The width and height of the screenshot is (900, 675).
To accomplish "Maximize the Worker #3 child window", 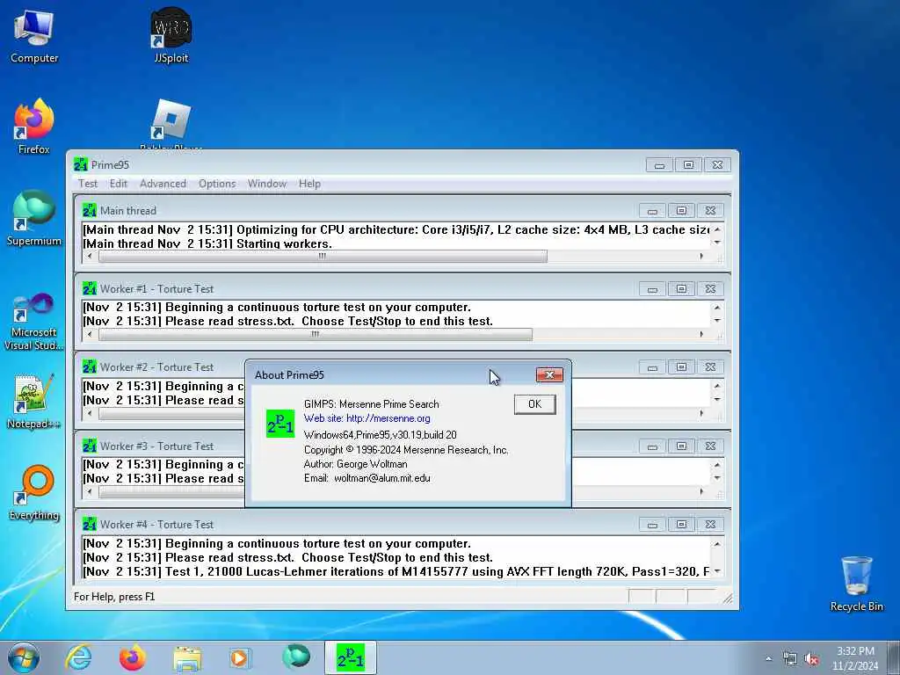I will tap(681, 446).
